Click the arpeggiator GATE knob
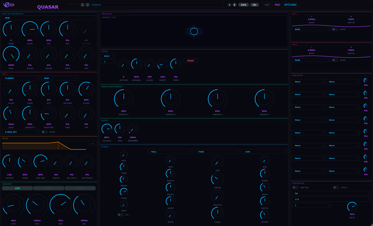This screenshot has width=373, height=226. (352, 207)
